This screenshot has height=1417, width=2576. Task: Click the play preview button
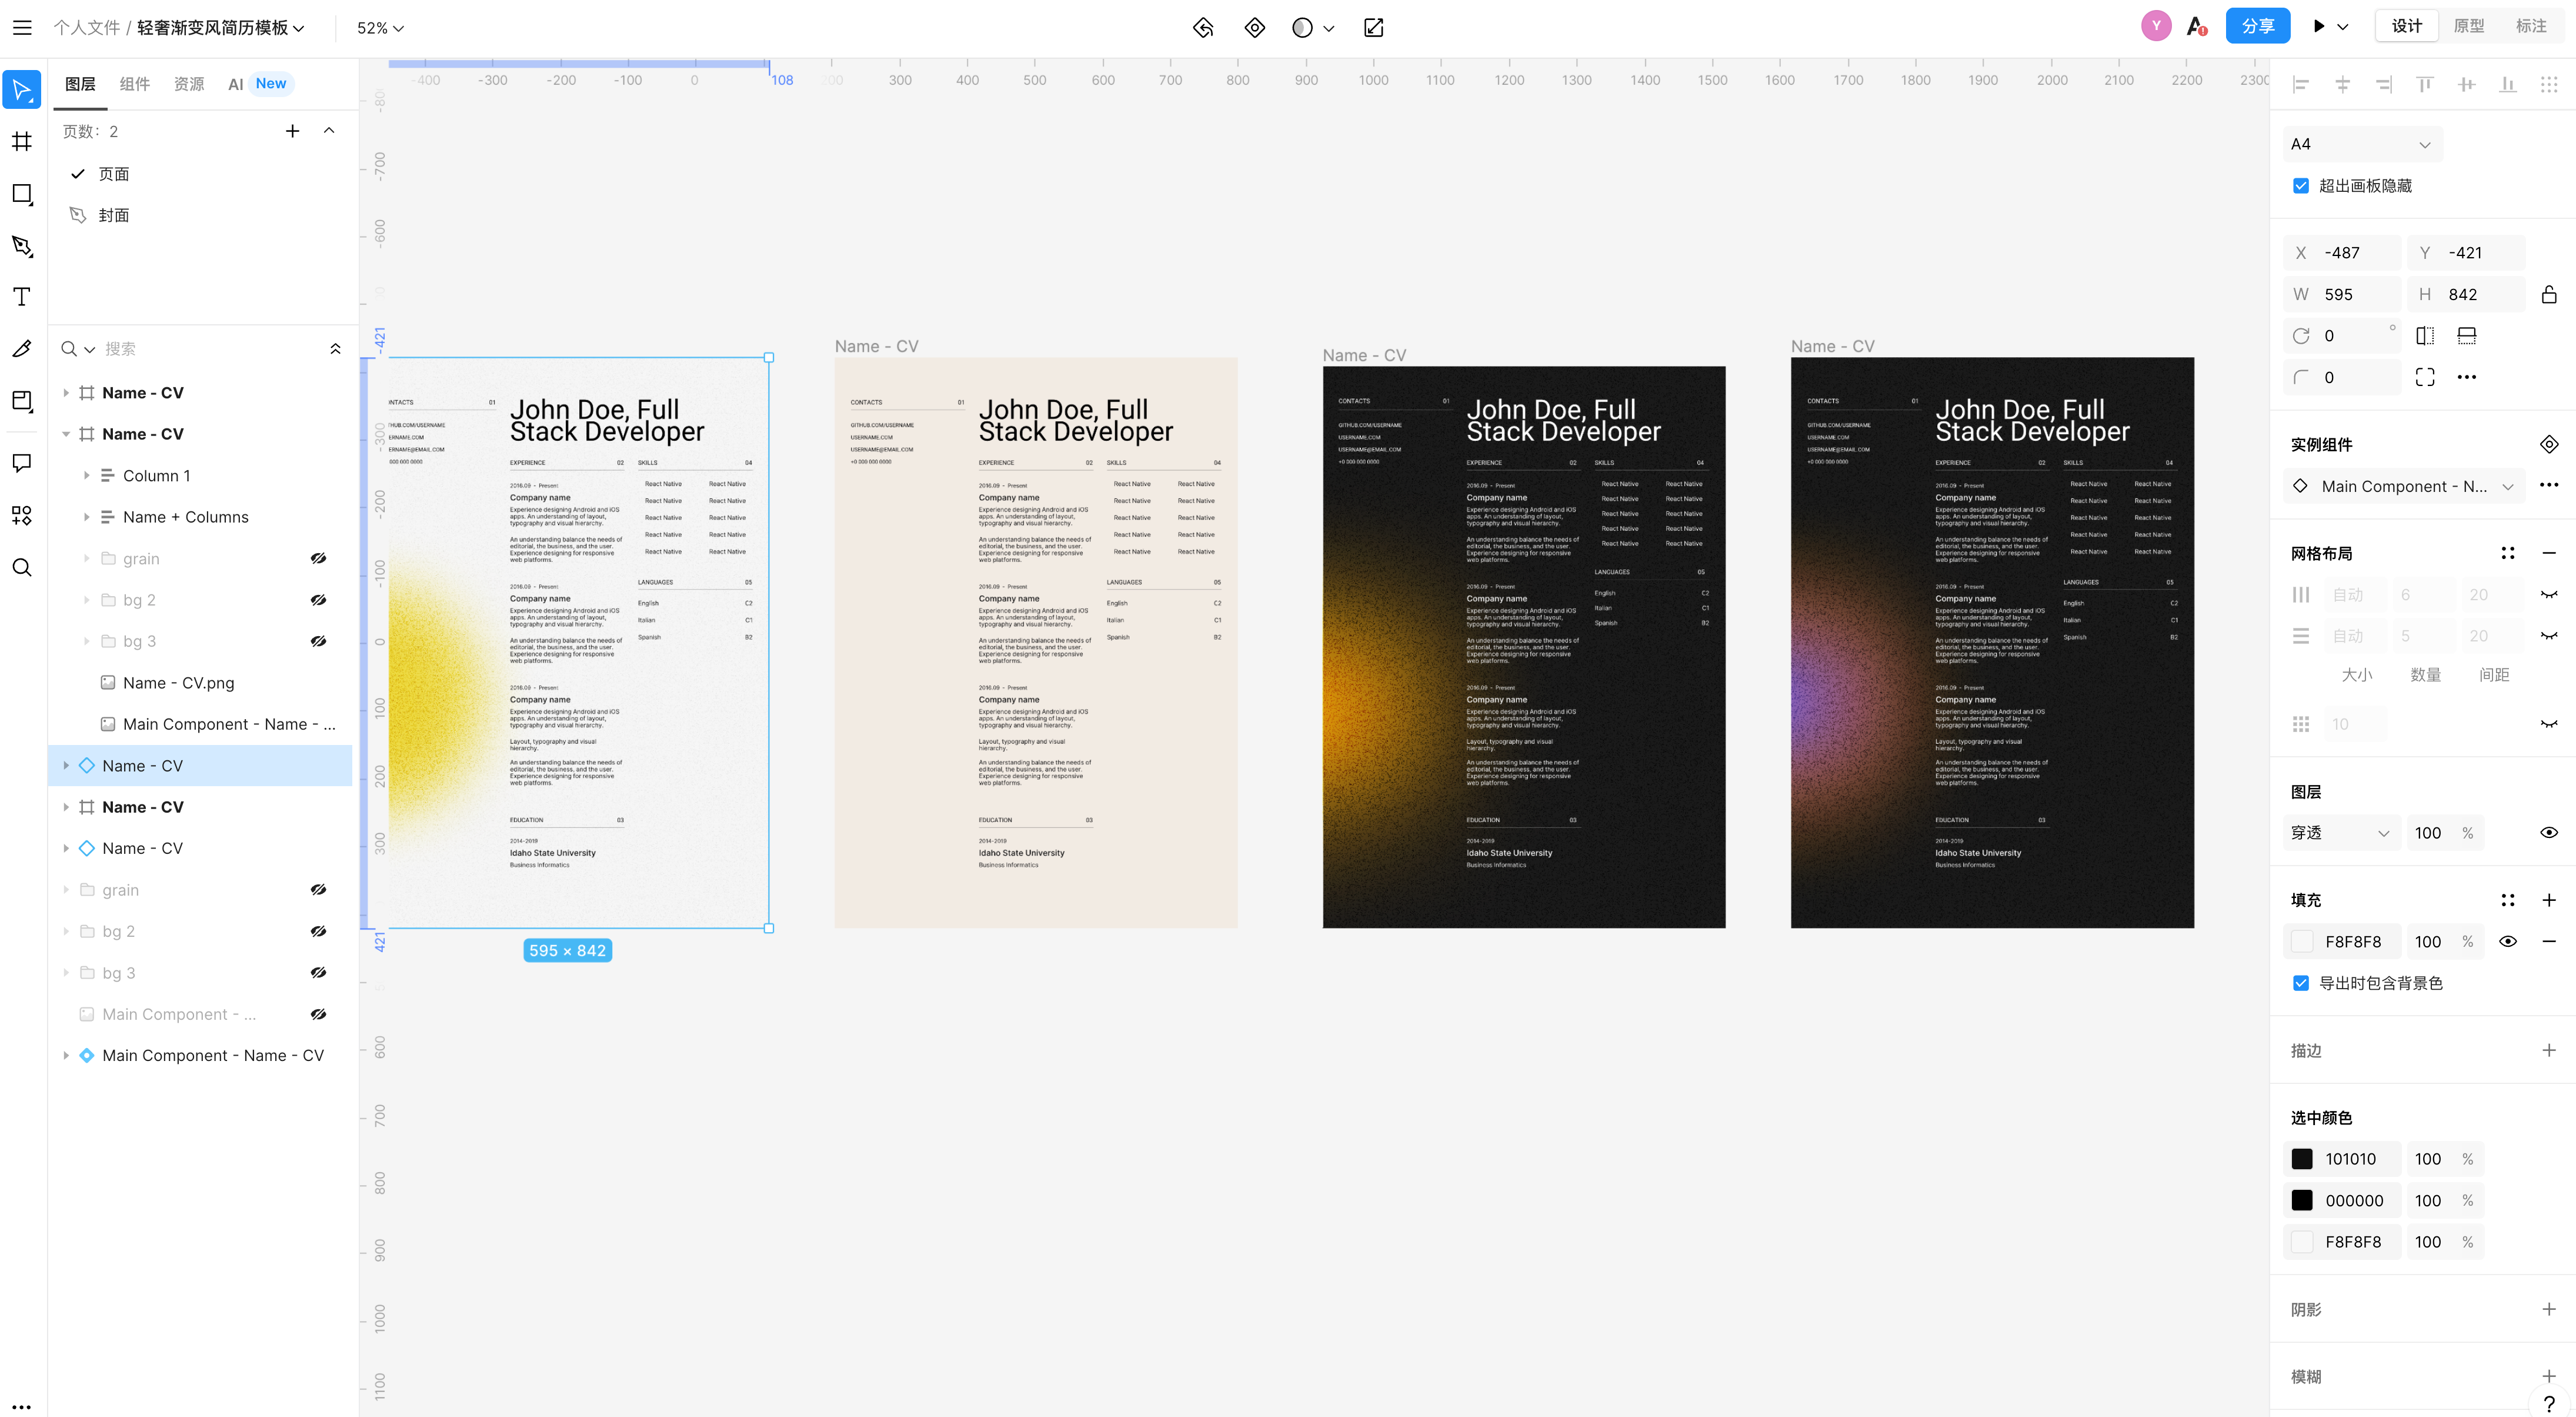click(2318, 27)
